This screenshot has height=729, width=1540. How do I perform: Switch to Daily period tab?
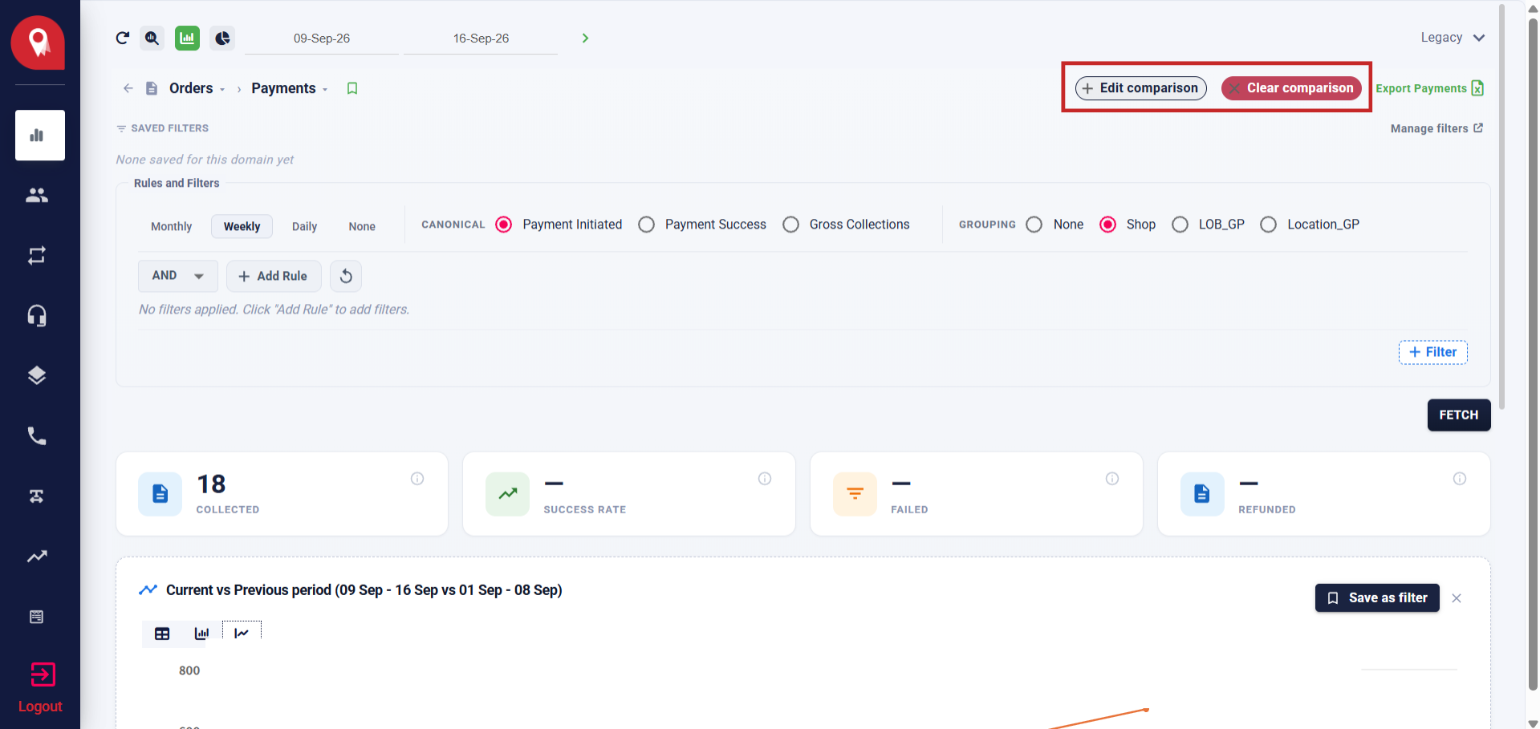pos(304,227)
